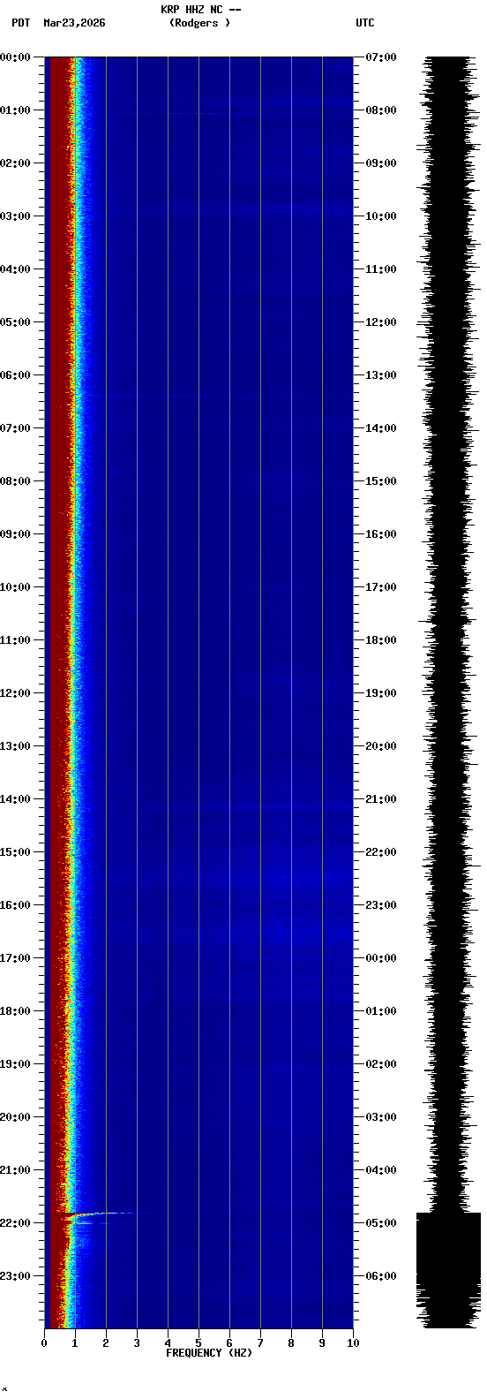Select the '21:00' label on the PDT axis
The image size is (487, 1399).
click(15, 1170)
